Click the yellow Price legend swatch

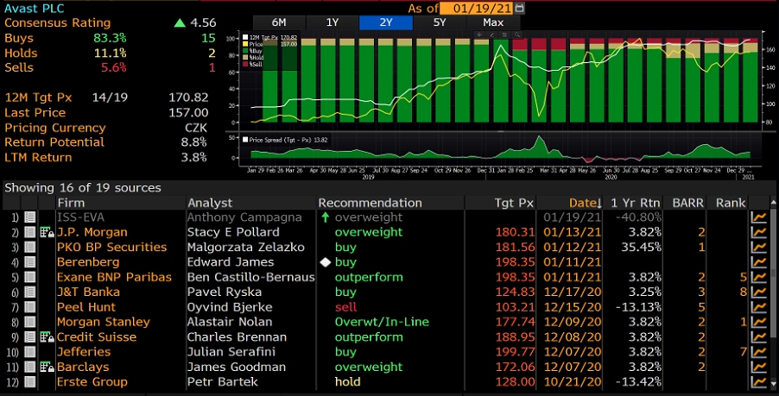pos(245,44)
